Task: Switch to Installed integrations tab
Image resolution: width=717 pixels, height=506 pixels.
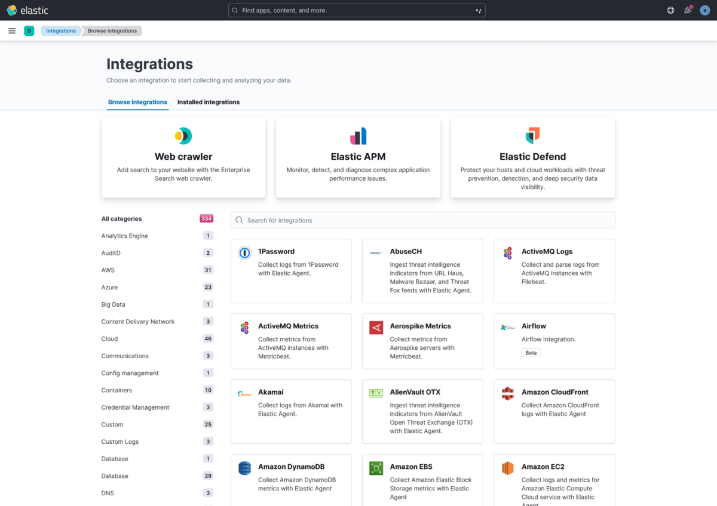Action: 209,102
